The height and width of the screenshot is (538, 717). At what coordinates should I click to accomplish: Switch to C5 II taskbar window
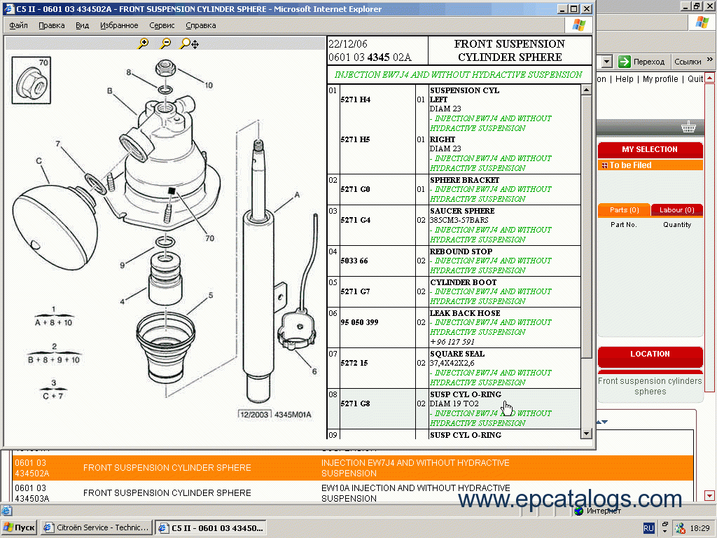[211, 527]
